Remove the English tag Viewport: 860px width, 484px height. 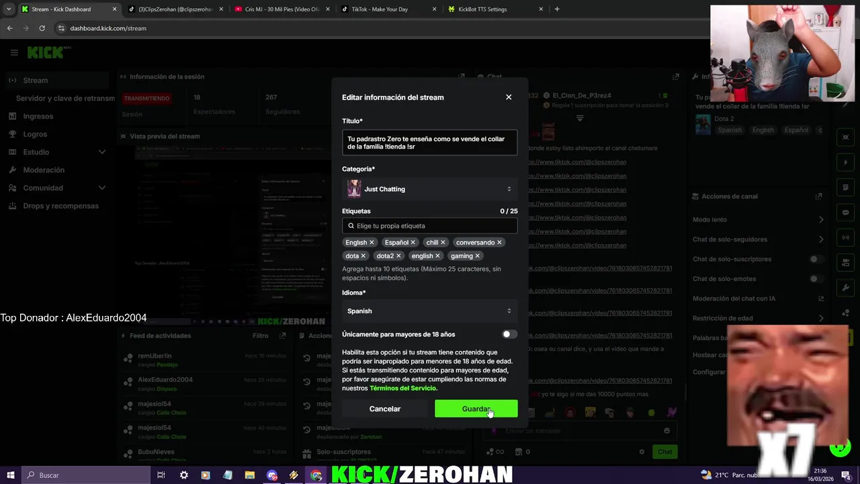click(x=372, y=243)
